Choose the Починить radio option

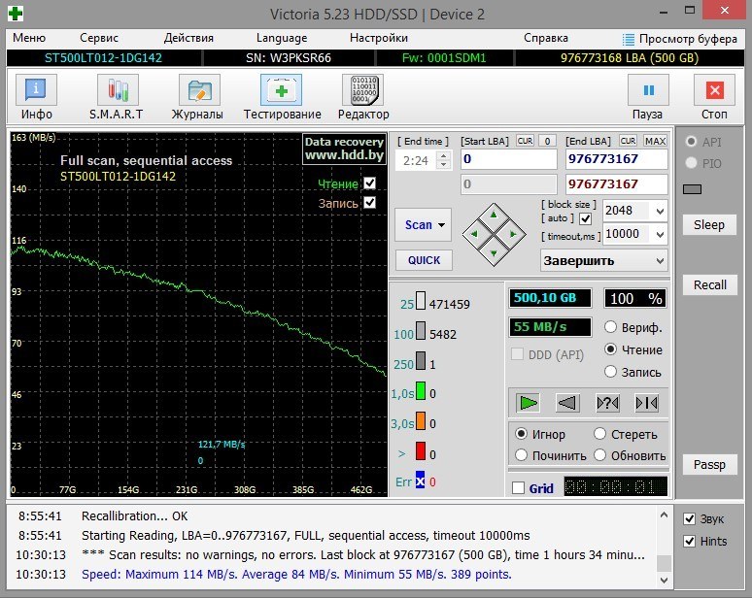point(523,455)
